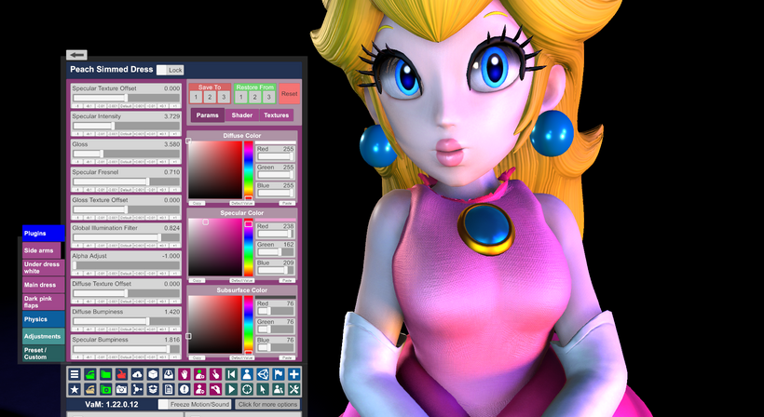Click the green open-folder load scene icon
764x417 pixels.
coord(89,374)
